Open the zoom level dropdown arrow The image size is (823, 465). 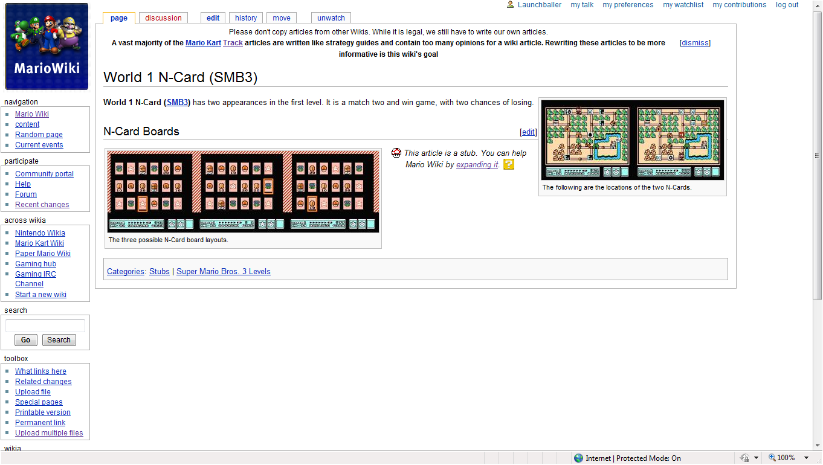(x=807, y=458)
